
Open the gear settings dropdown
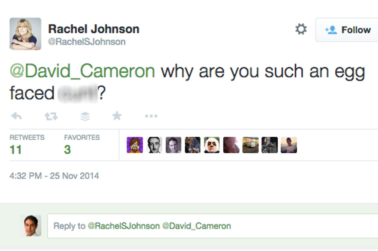pos(301,29)
